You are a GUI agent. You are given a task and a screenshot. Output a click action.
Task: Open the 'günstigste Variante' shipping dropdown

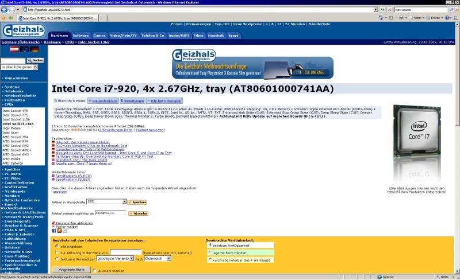click(x=116, y=259)
